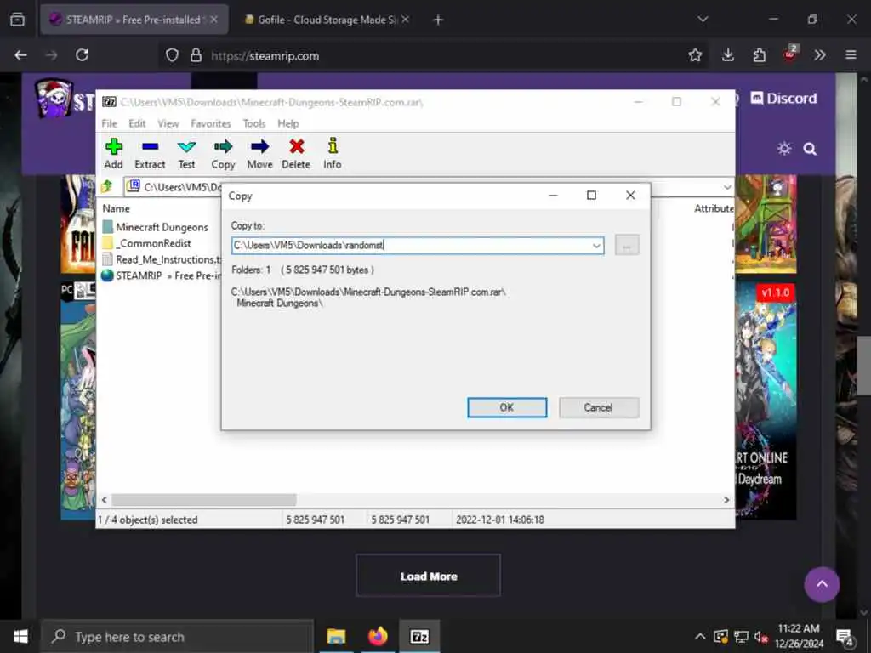Open the Tools menu in 7-Zip
This screenshot has width=871, height=653.
(253, 123)
